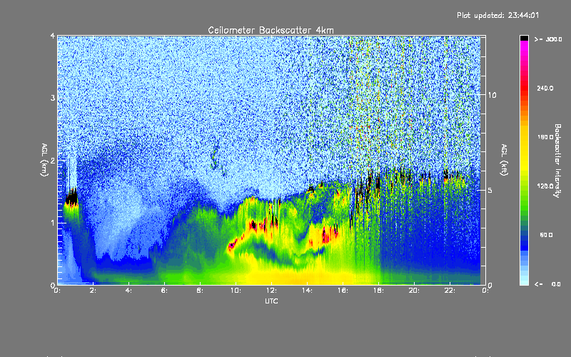Viewport: 571px width, 357px height.
Task: Click the '10' kft tick label
Action: pos(492,95)
